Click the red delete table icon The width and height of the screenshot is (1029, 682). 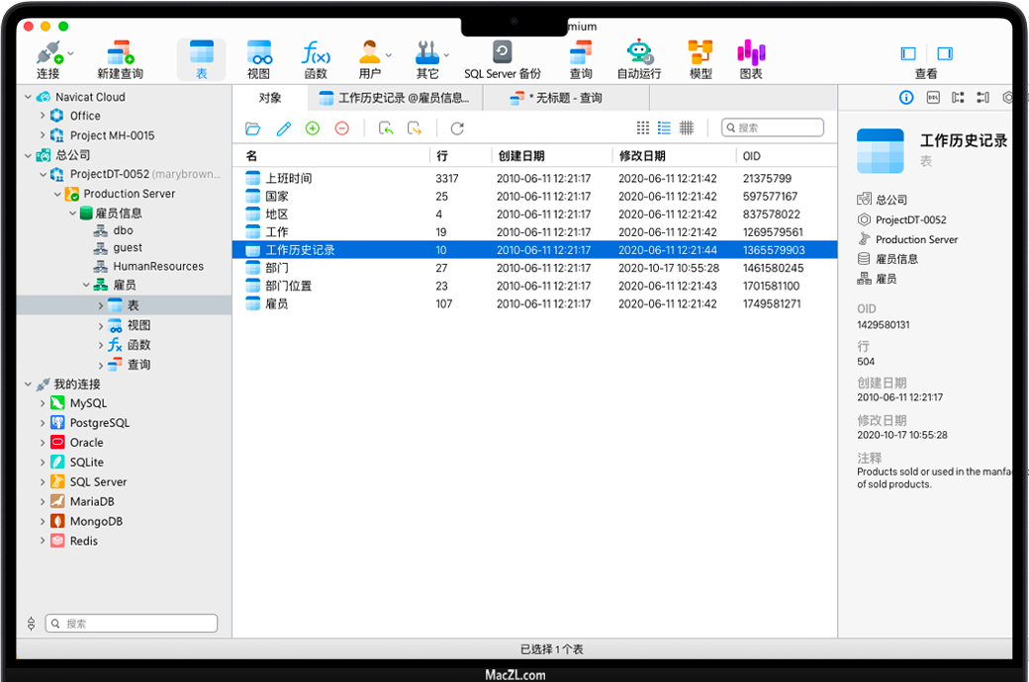341,128
